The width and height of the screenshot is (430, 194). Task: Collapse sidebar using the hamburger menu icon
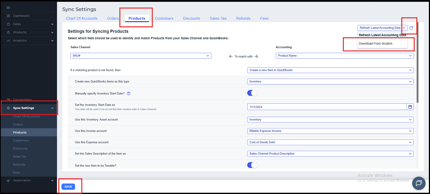point(8,8)
